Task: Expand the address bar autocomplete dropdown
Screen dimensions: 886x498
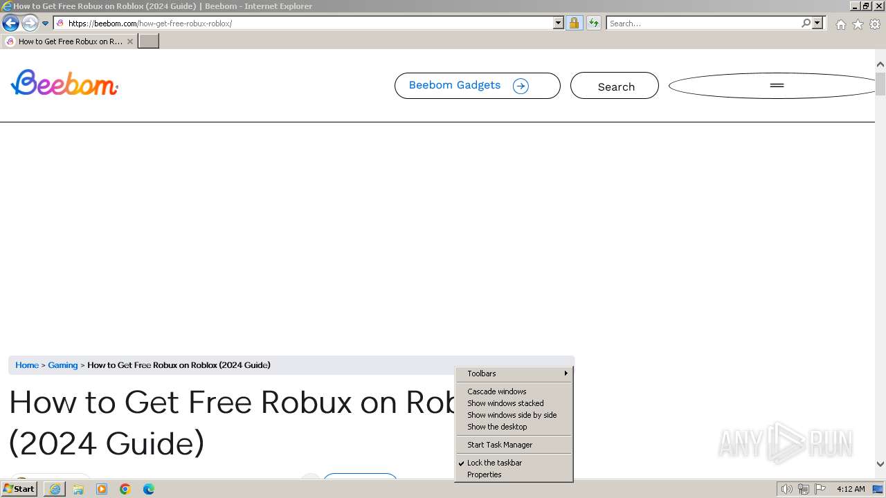Action: tap(559, 23)
